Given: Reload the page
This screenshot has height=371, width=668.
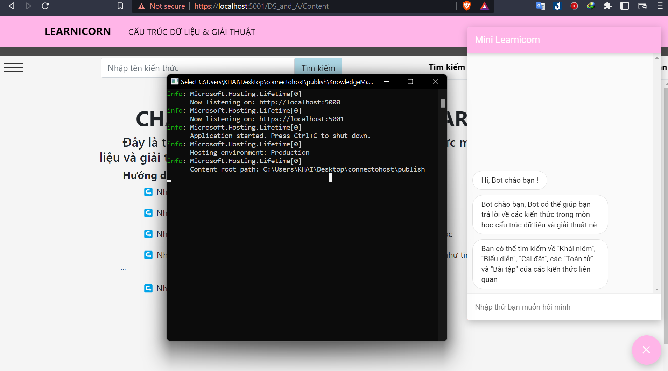Looking at the screenshot, I should coord(45,6).
